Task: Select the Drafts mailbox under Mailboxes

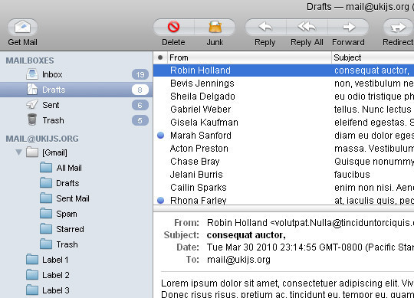Action: pos(76,90)
